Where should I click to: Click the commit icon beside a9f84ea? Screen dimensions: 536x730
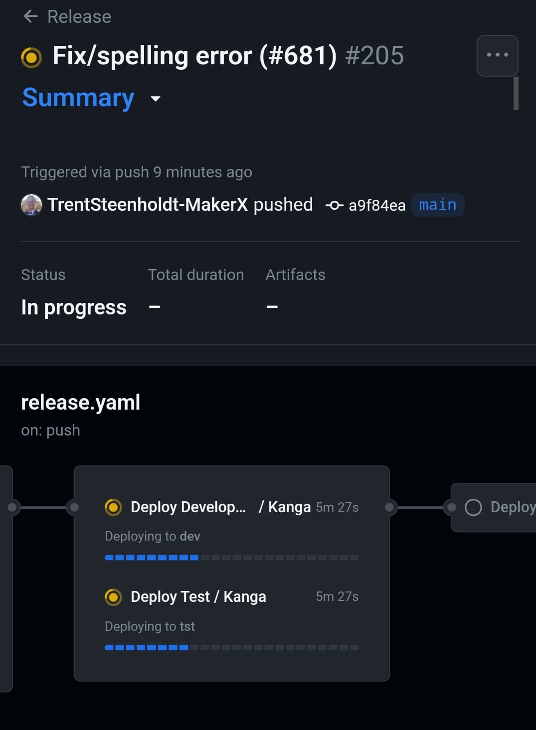pyautogui.click(x=334, y=205)
